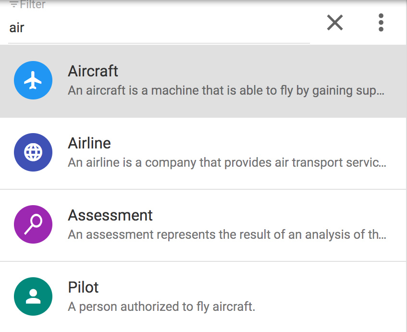Click the small filter lines icon
Viewport: 407px width, 332px height.
click(13, 5)
